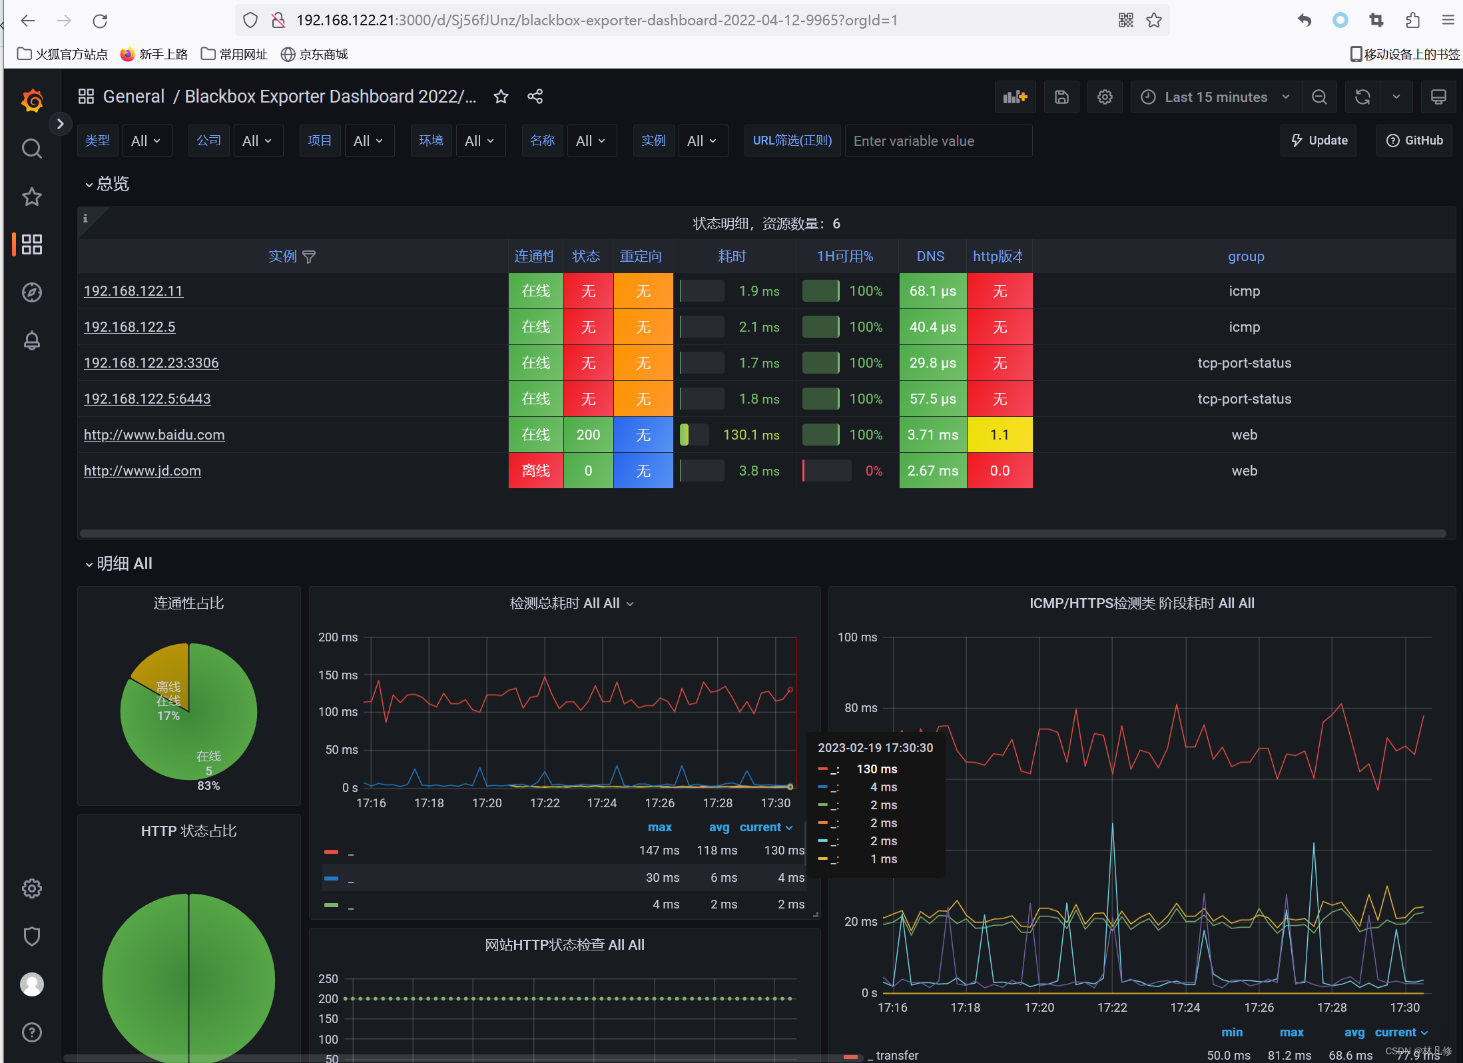Refresh the dashboard
This screenshot has height=1063, width=1463.
(x=1362, y=97)
